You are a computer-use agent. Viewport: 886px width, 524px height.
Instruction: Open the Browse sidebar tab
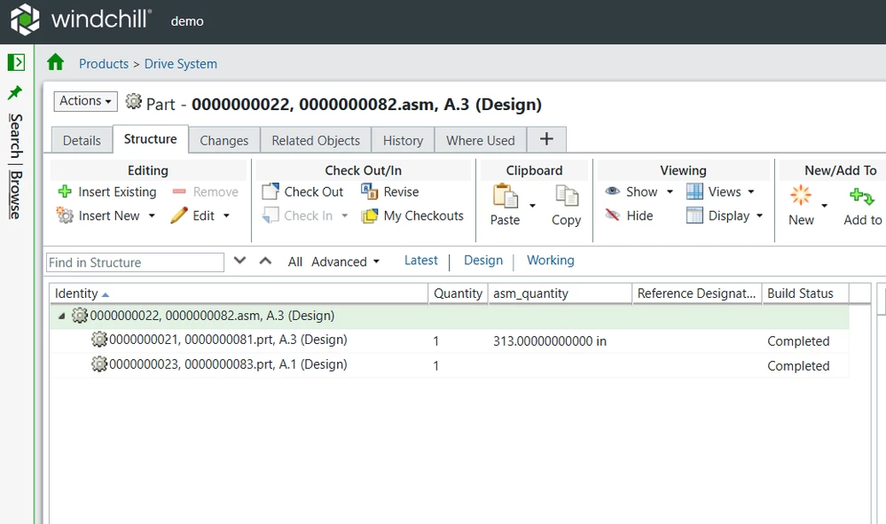click(x=16, y=195)
